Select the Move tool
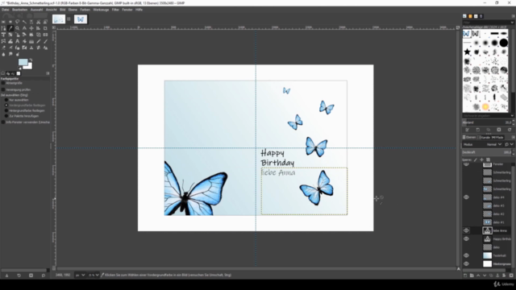516x290 pixels. click(x=31, y=28)
